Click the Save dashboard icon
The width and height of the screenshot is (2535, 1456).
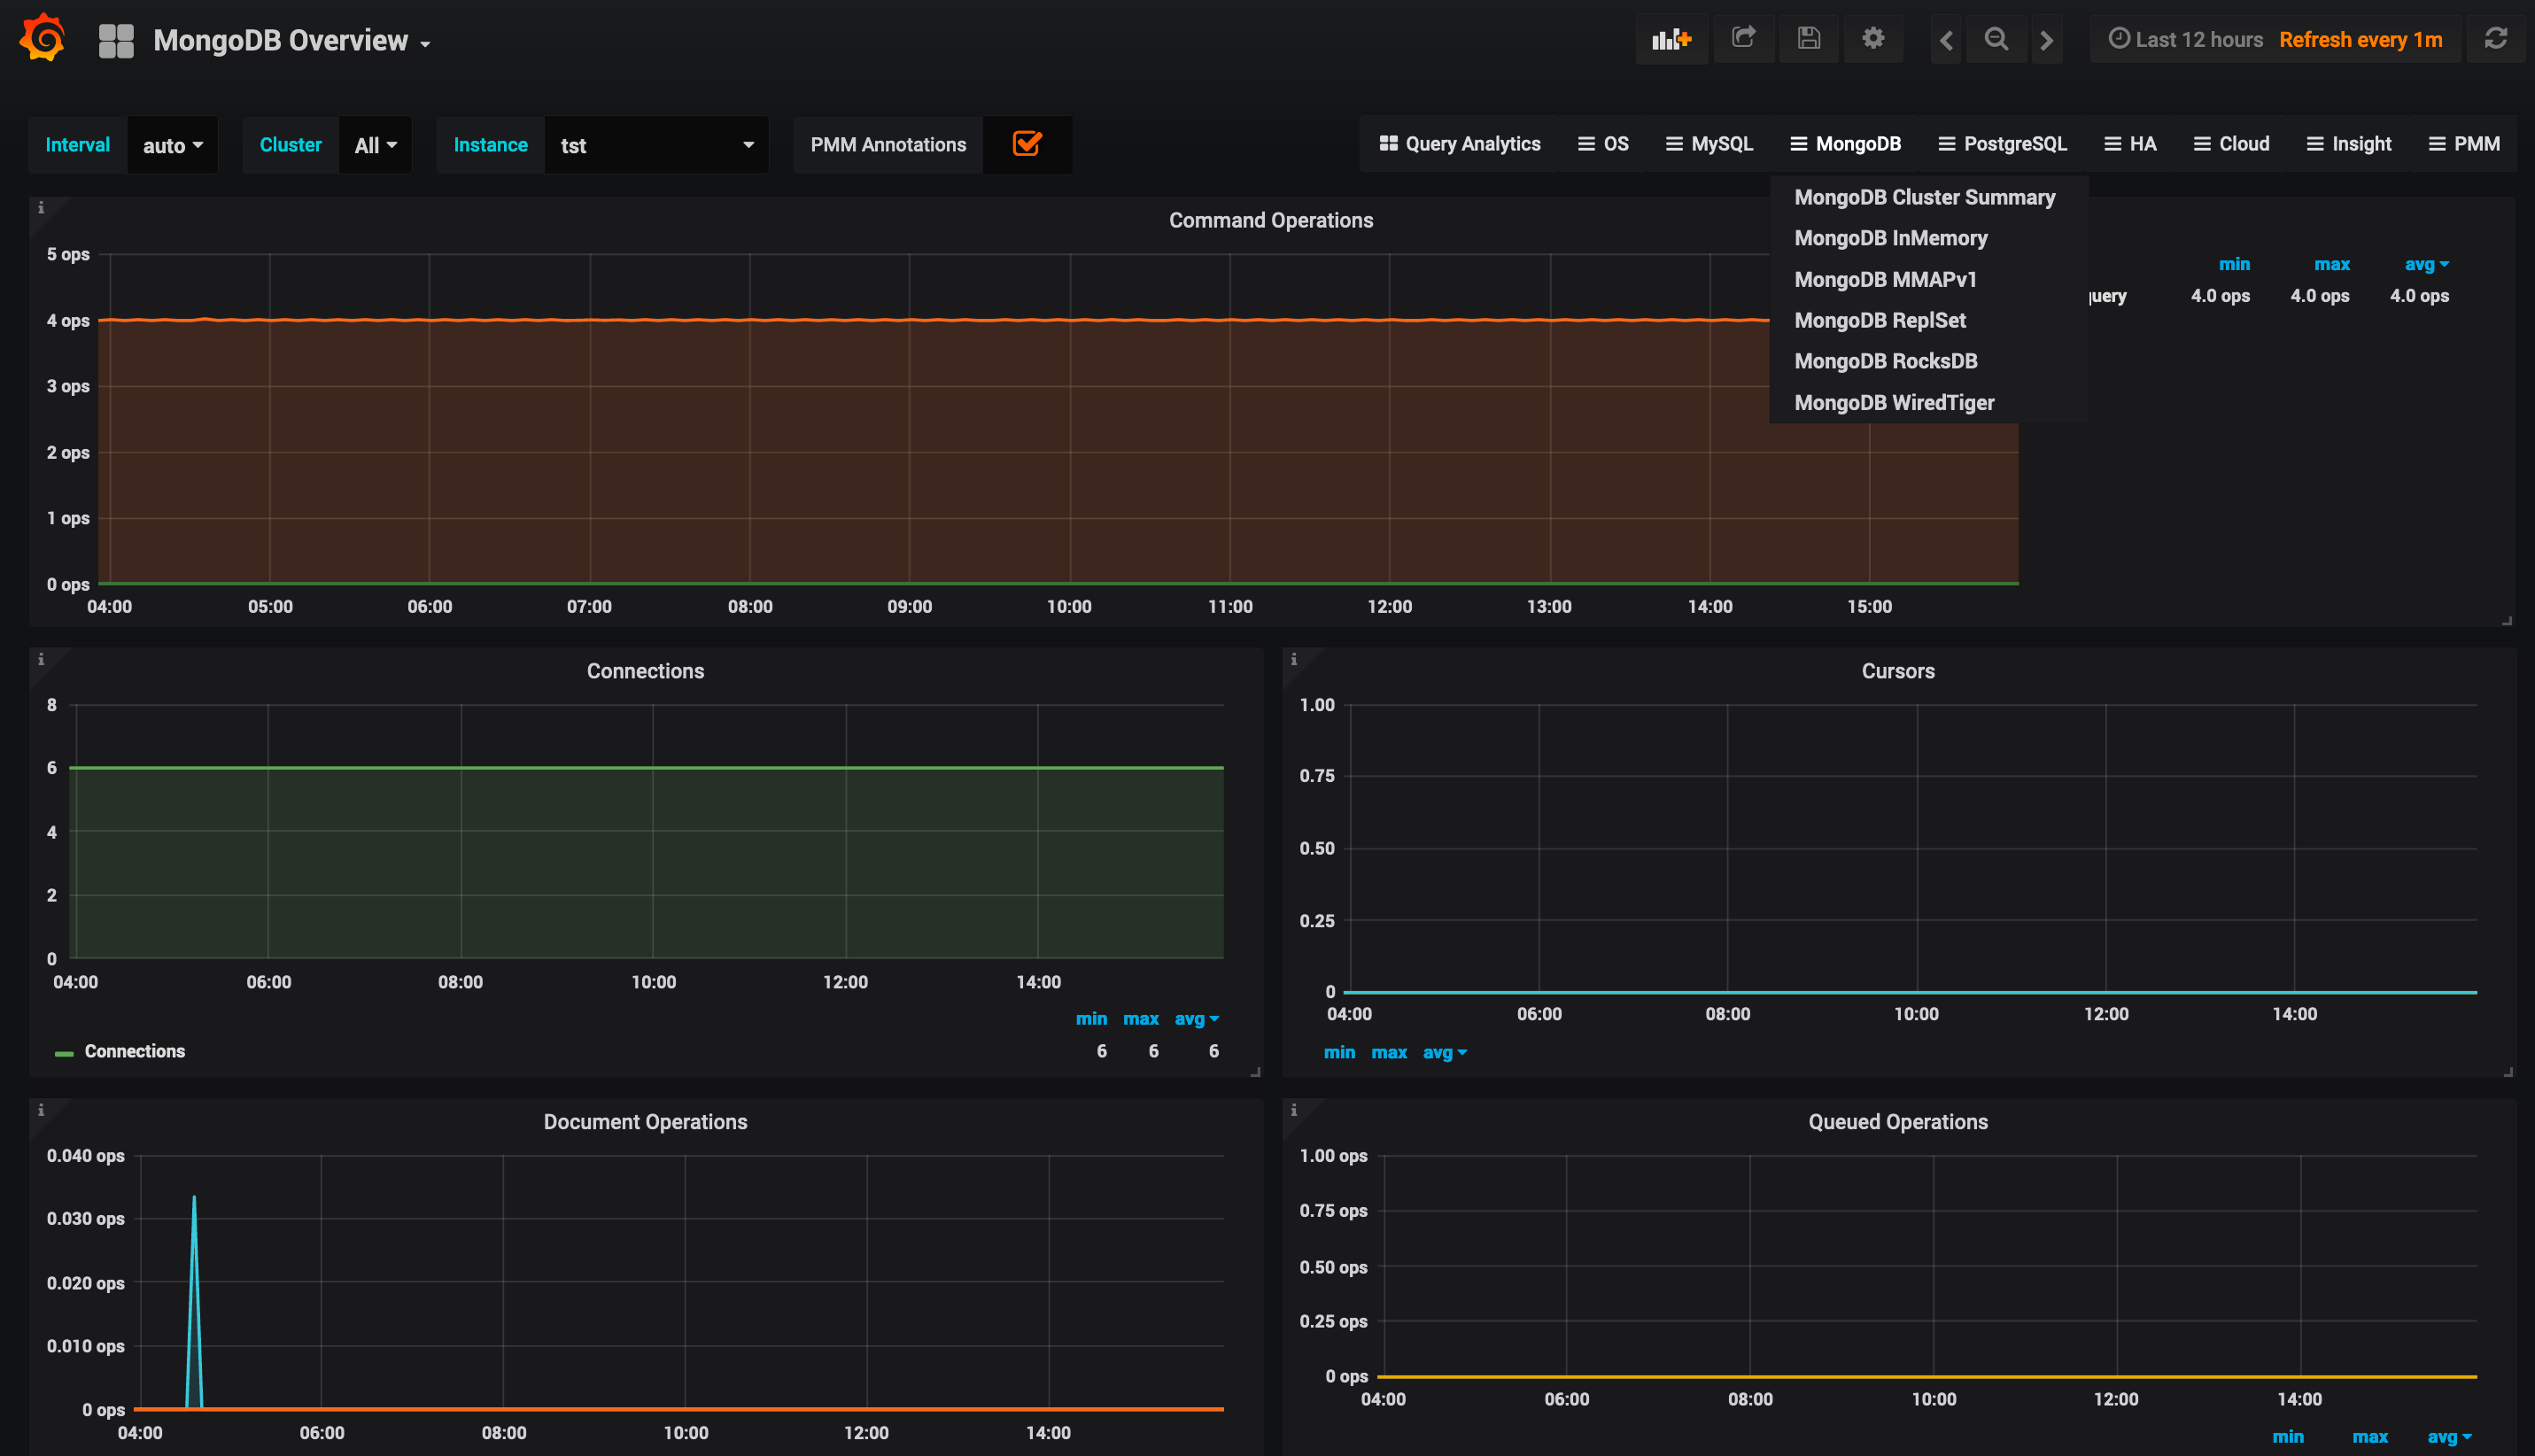tap(1808, 39)
